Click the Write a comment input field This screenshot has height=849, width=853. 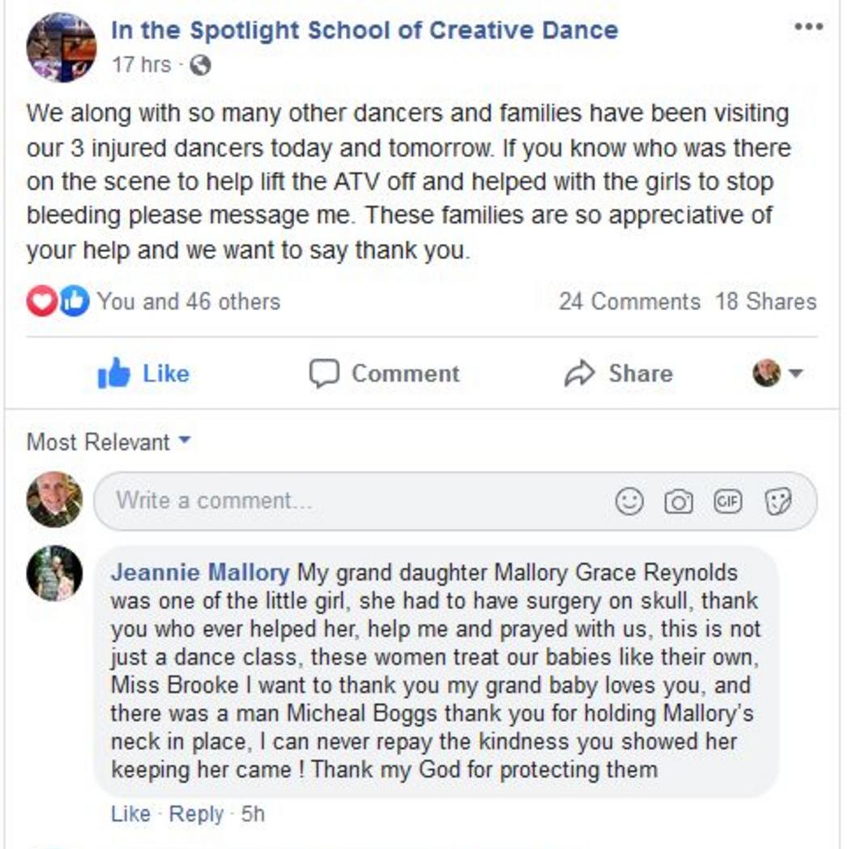455,501
